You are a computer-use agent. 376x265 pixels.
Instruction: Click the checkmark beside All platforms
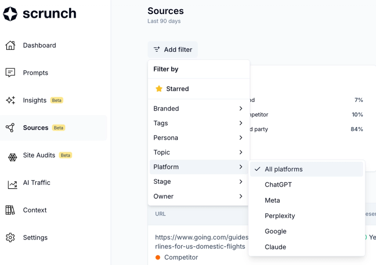tap(257, 169)
